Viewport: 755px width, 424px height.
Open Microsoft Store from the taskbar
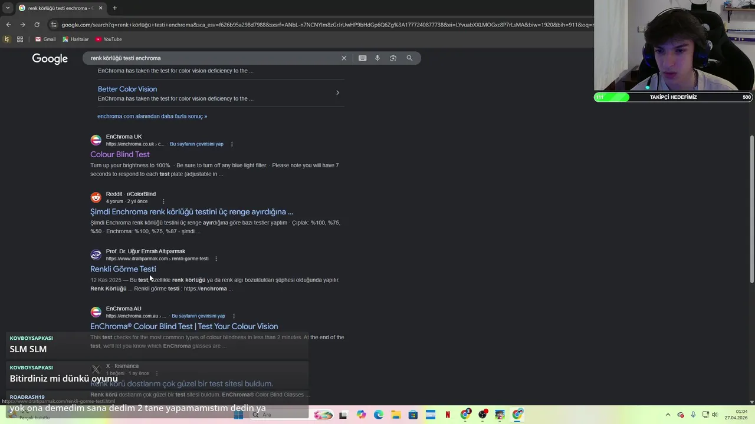[413, 415]
